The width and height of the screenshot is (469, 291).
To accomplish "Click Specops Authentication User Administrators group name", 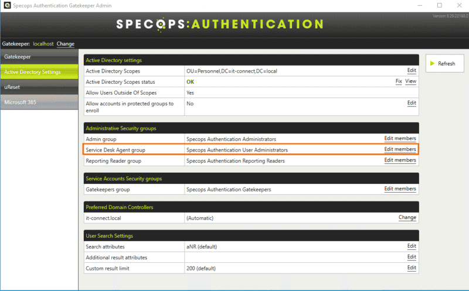I will pyautogui.click(x=237, y=150).
